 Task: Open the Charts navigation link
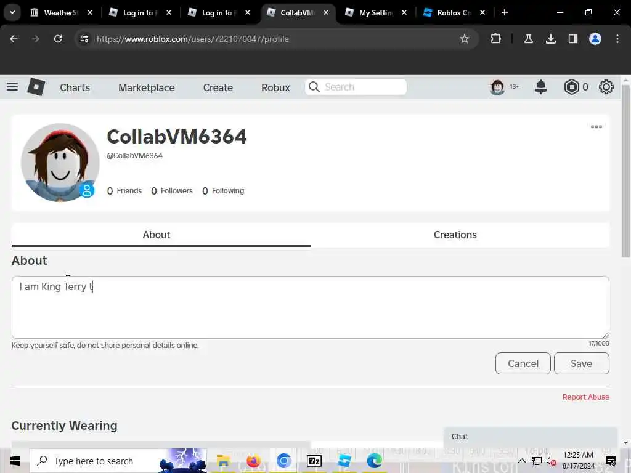click(x=75, y=87)
